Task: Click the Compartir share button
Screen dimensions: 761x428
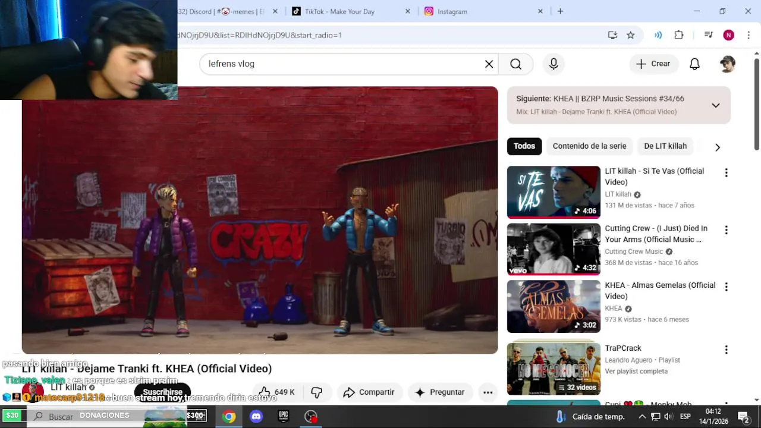Action: (x=369, y=392)
